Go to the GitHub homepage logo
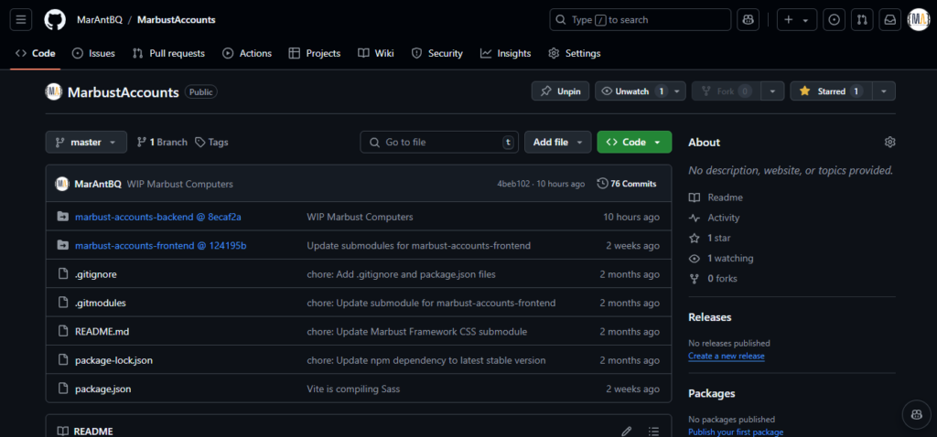937x437 pixels. tap(55, 20)
